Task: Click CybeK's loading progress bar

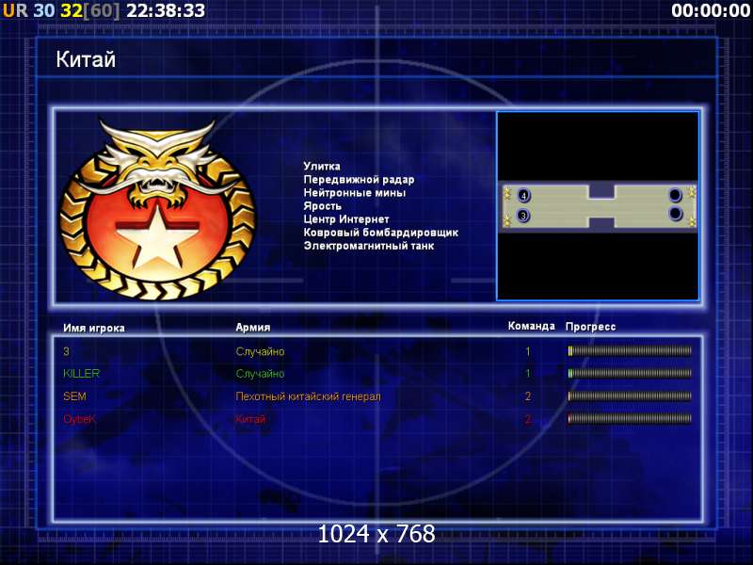Action: 630,418
